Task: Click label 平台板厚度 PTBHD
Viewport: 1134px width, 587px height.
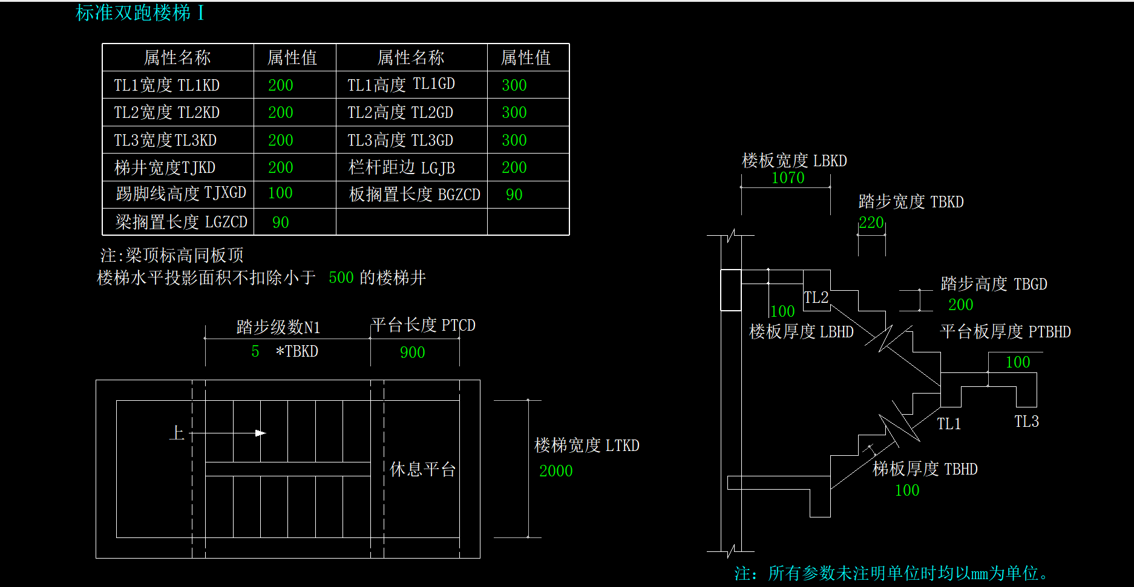Action: tap(1006, 332)
